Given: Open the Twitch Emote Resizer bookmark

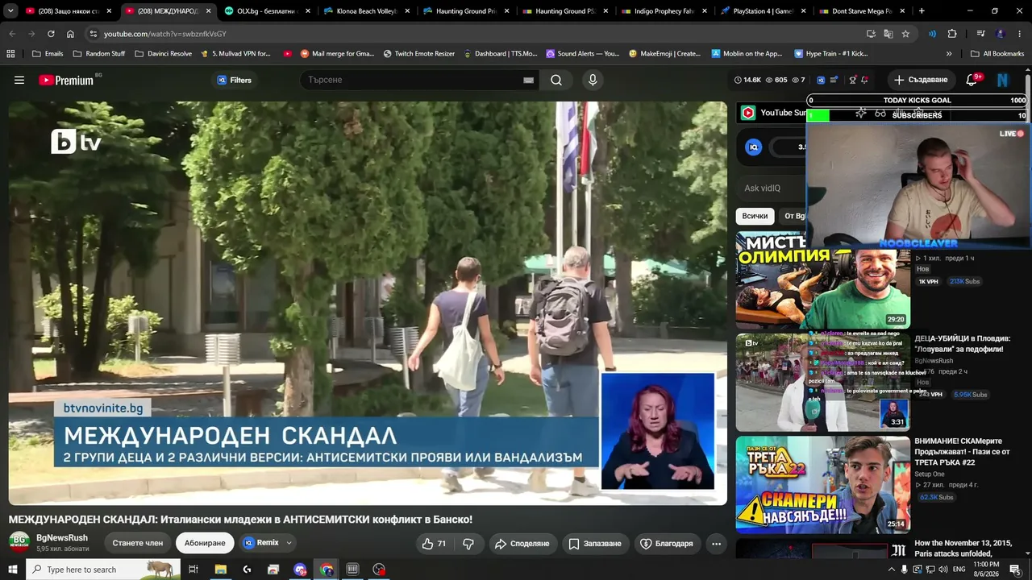Looking at the screenshot, I should 419,54.
